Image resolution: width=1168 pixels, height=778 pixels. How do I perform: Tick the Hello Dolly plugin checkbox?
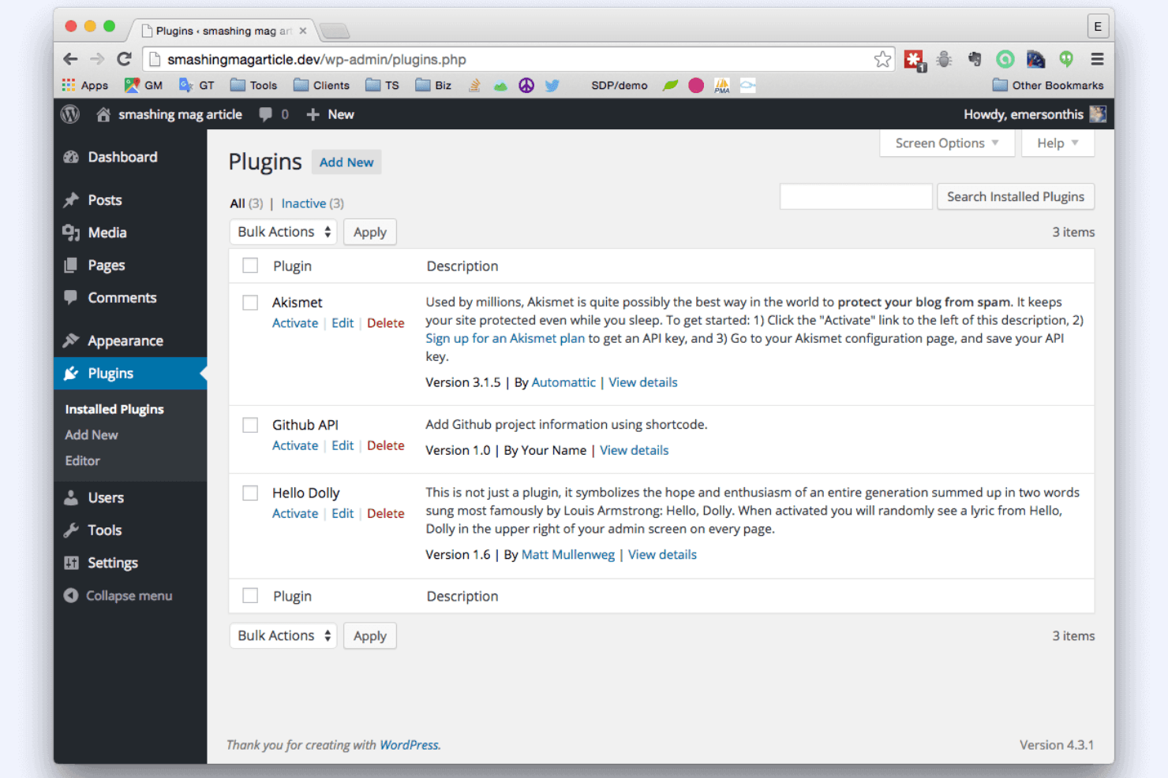coord(250,493)
